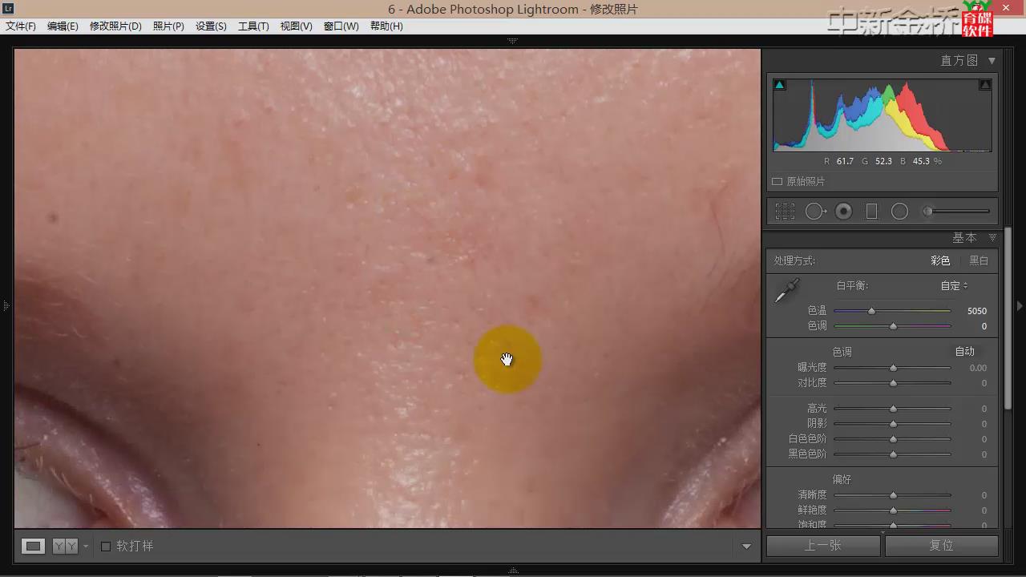Choose 彩色 color treatment
The height and width of the screenshot is (577, 1026).
[x=940, y=260]
